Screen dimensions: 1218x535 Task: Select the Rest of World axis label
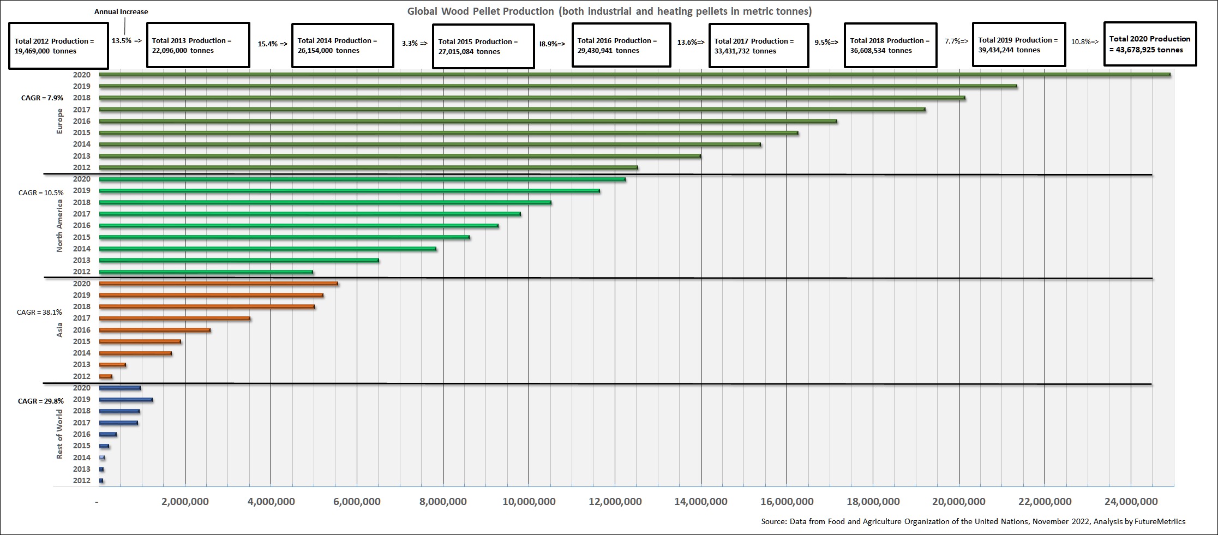60,434
